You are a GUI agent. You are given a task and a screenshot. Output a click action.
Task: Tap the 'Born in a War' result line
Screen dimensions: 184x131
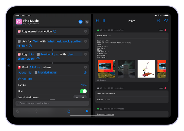point(103,41)
